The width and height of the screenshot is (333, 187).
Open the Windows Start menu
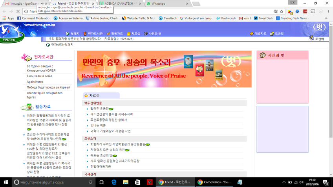6,182
